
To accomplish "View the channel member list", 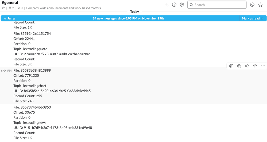I will pos(11,8).
